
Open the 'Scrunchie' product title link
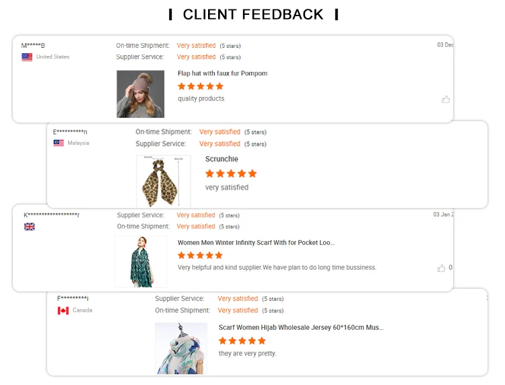point(222,160)
